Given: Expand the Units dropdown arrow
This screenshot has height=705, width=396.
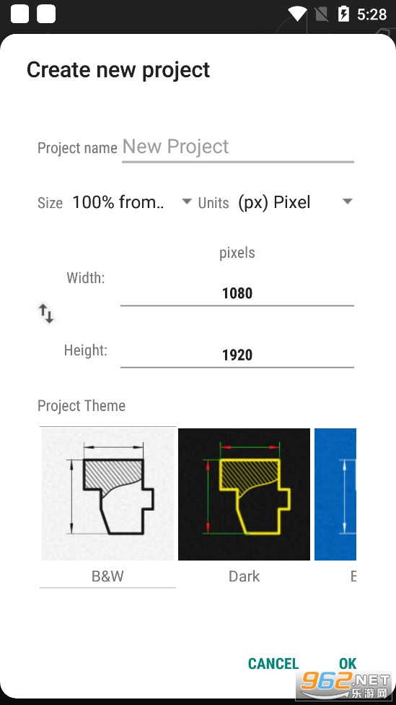Looking at the screenshot, I should tap(347, 202).
